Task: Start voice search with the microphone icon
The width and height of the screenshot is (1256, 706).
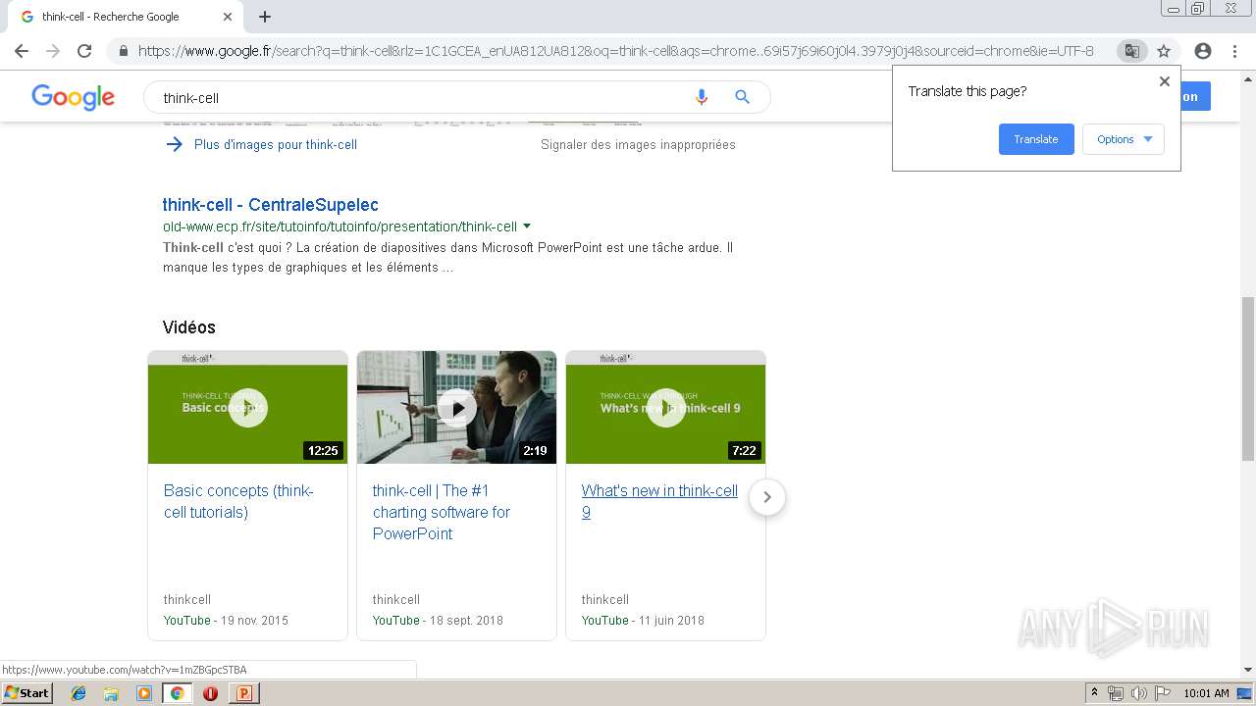Action: (701, 97)
